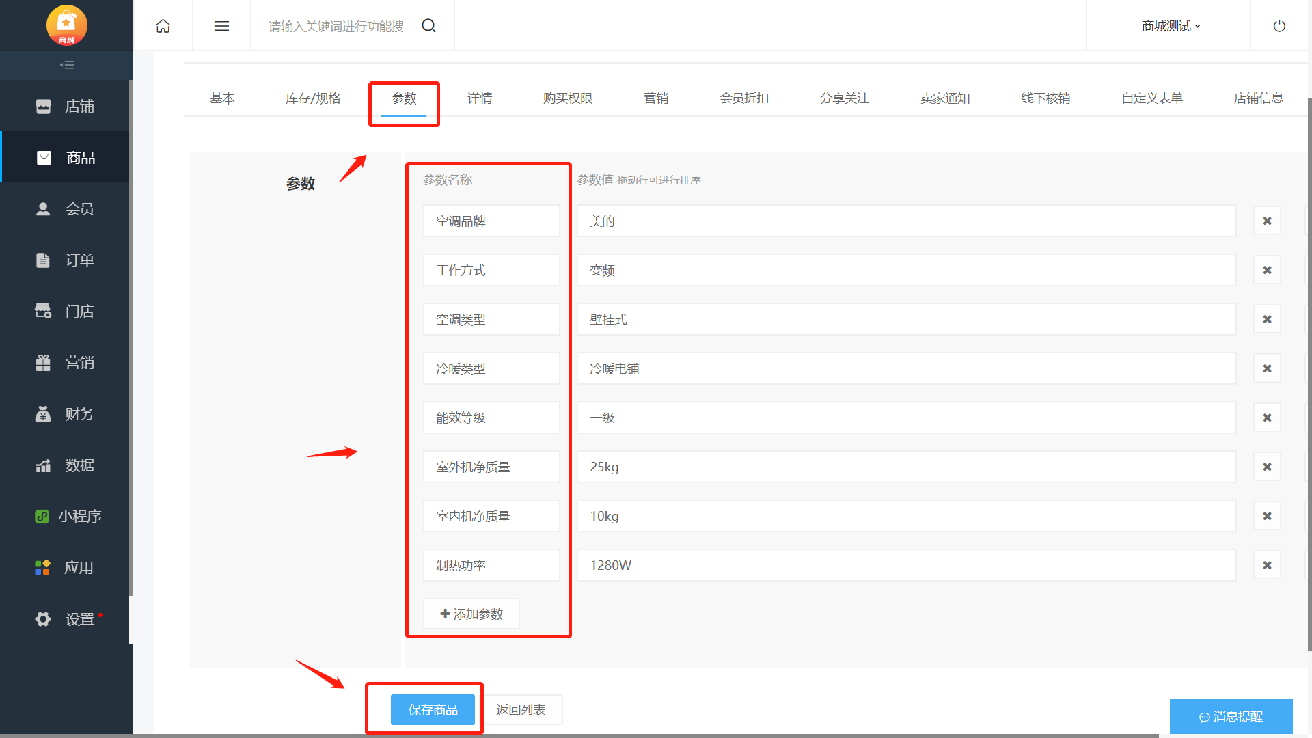1312x738 pixels.
Task: Edit the 美的 parameter value field
Action: click(906, 221)
